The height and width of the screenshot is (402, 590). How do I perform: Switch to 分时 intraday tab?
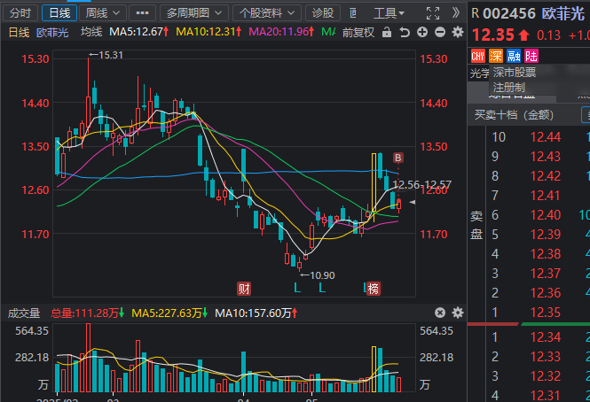tap(20, 12)
